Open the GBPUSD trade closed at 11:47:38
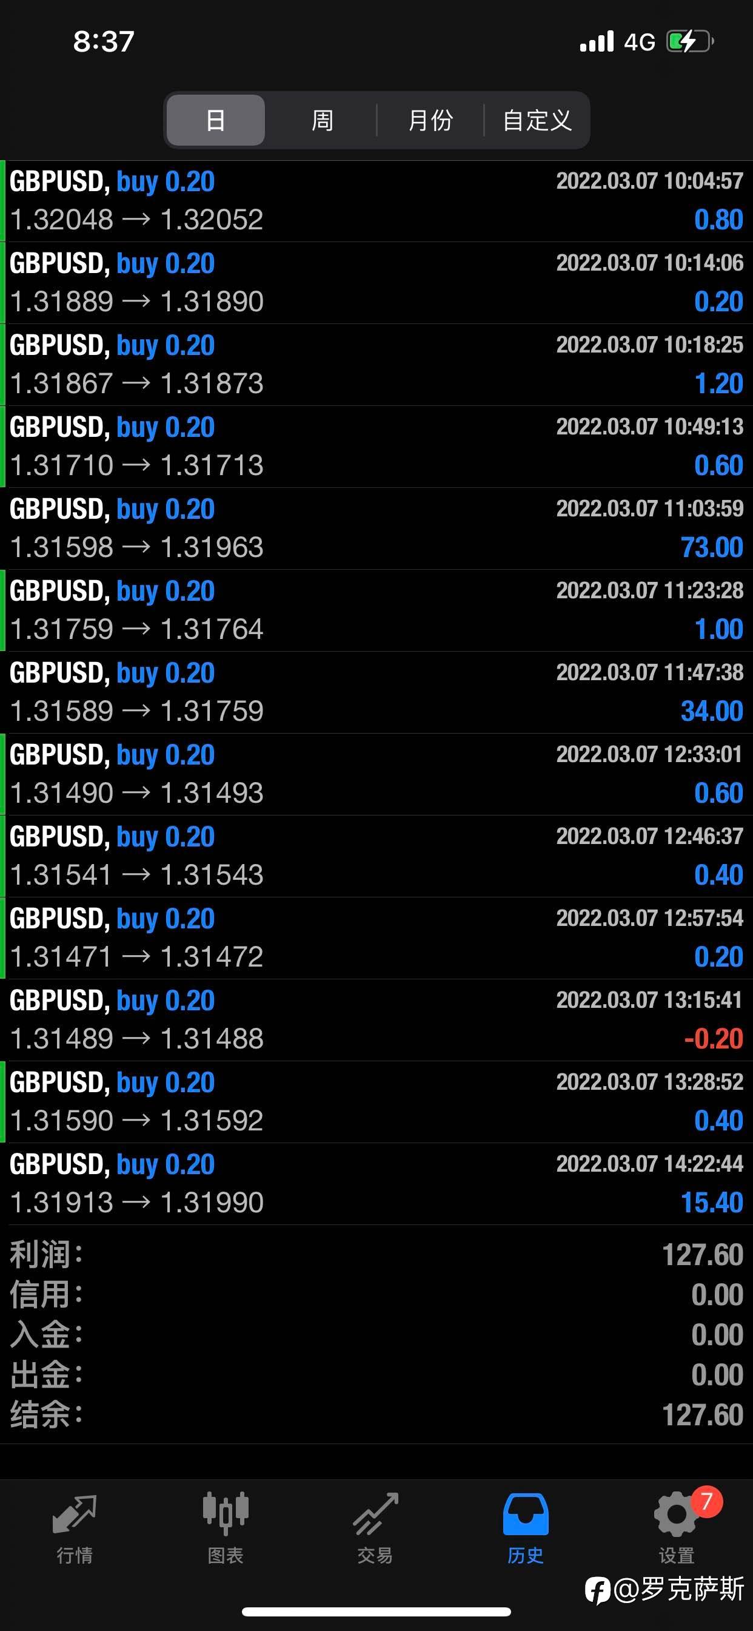Screen dimensions: 753x1631 tap(376, 692)
